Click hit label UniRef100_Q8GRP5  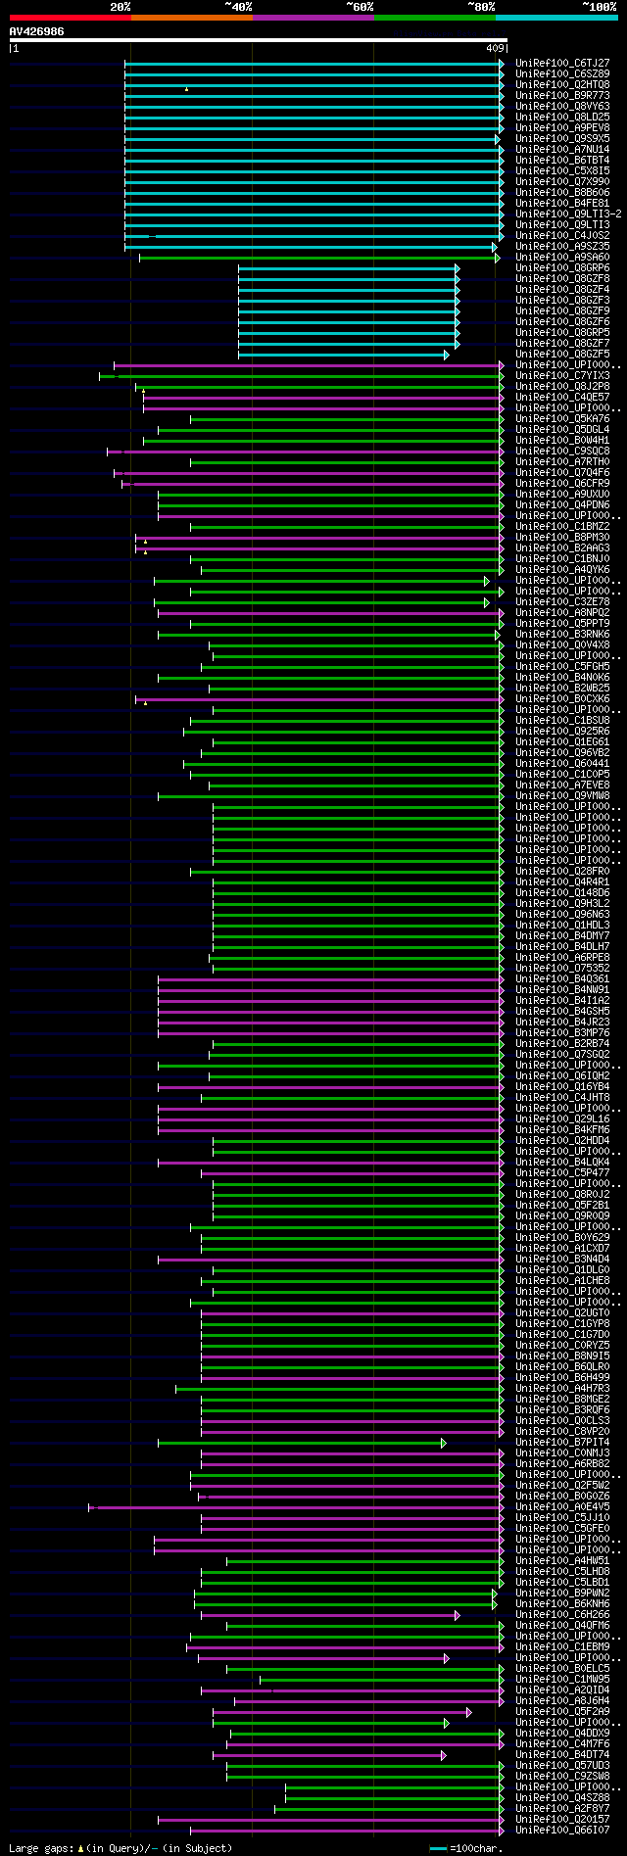[562, 332]
